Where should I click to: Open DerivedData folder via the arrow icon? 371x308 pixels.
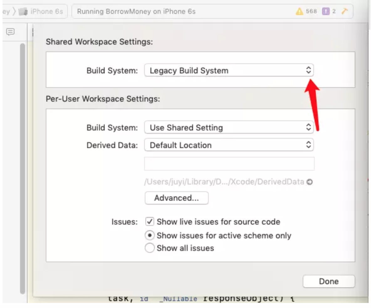(310, 181)
